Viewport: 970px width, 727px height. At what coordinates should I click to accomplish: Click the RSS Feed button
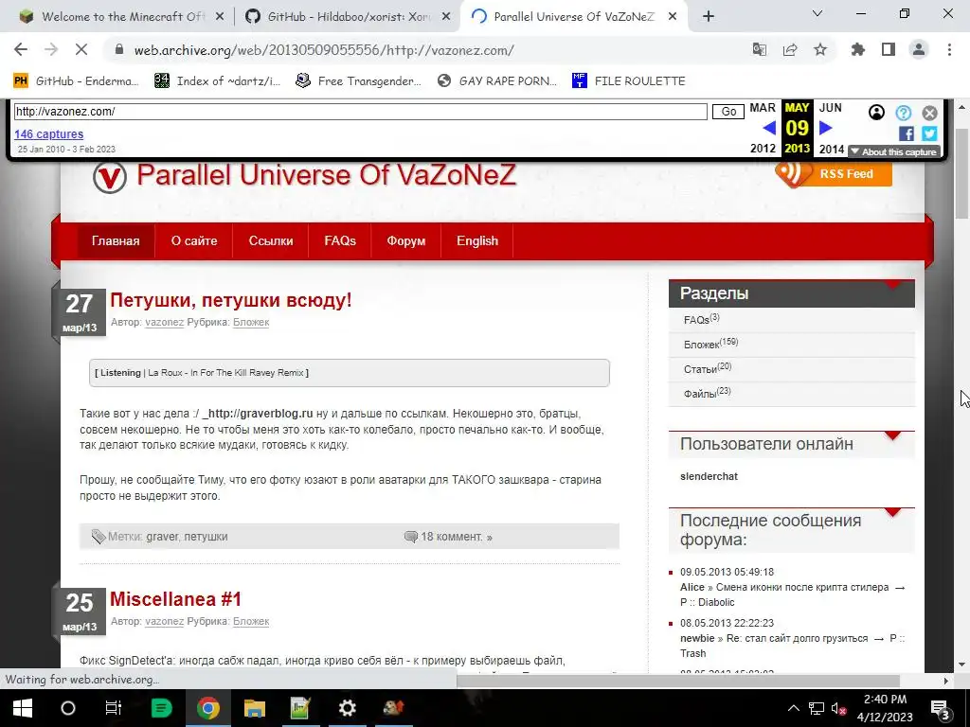tap(834, 174)
